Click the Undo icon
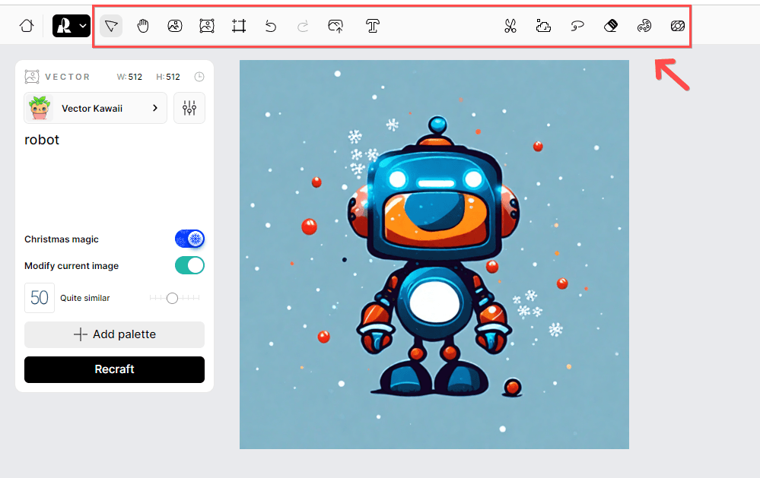This screenshot has height=478, width=760. tap(270, 25)
